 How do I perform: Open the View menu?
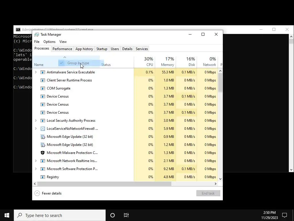pos(63,42)
